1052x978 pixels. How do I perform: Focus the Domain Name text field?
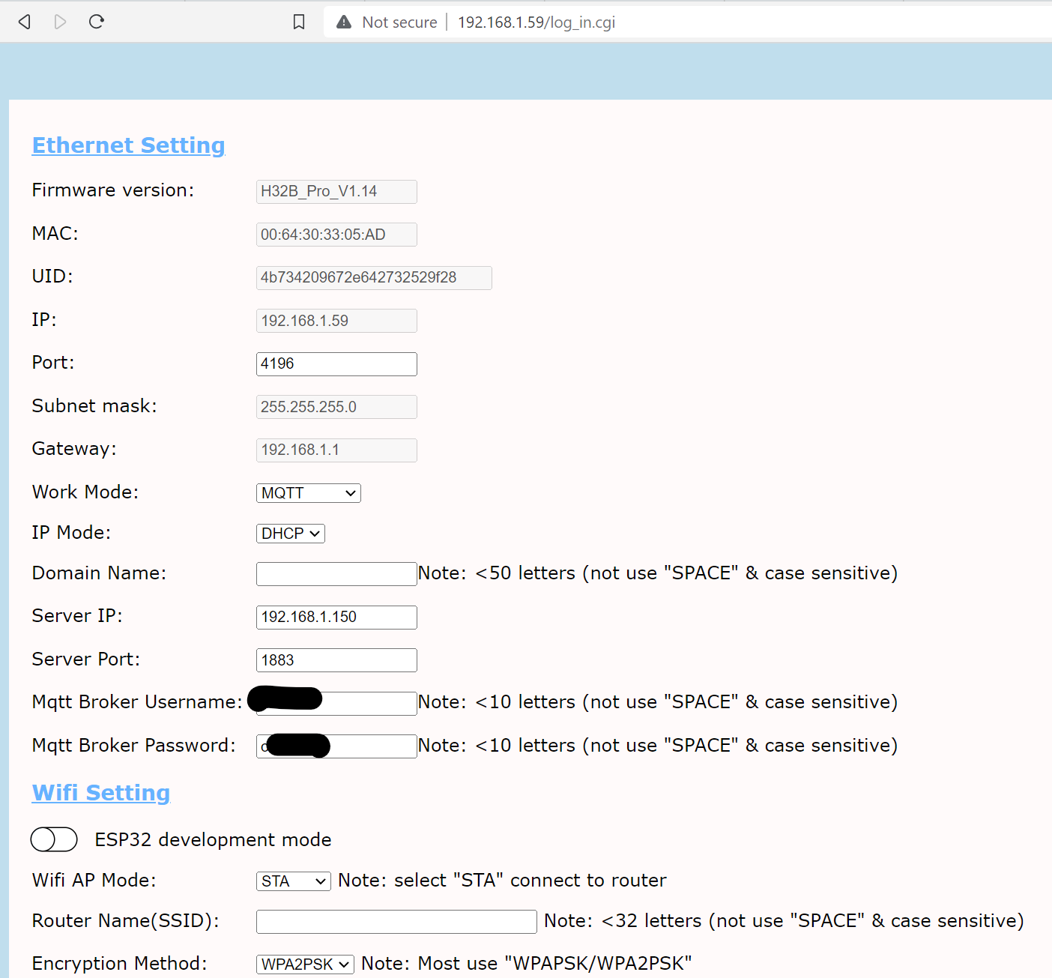click(336, 574)
